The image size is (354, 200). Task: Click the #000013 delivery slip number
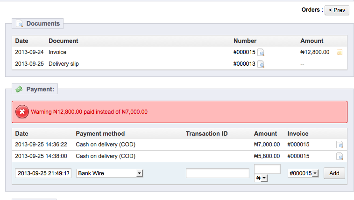[x=244, y=64]
